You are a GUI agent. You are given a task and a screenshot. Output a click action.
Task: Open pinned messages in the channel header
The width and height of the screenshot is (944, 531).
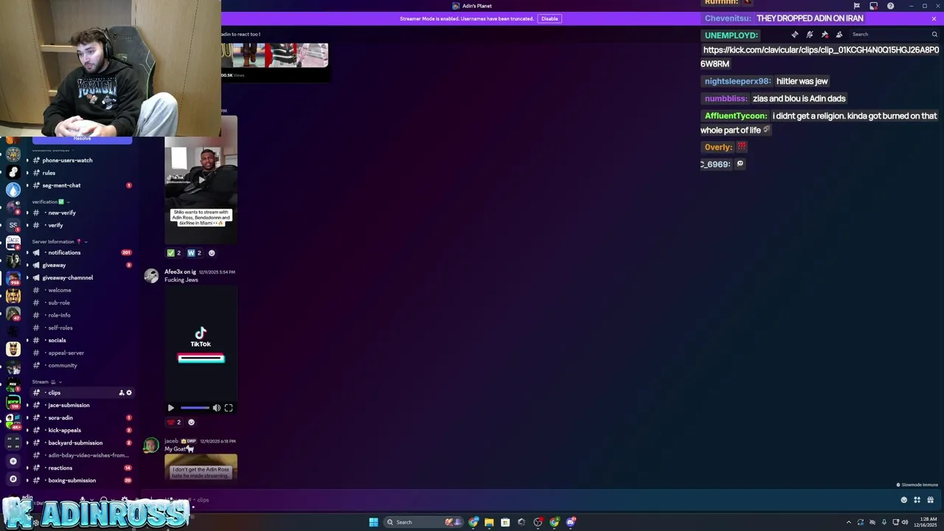click(825, 35)
